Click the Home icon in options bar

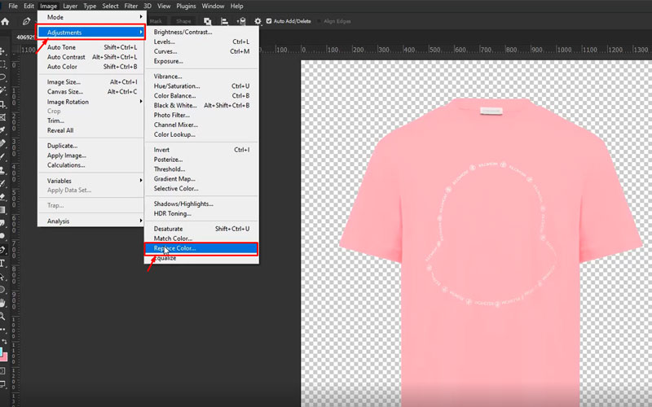(5, 21)
